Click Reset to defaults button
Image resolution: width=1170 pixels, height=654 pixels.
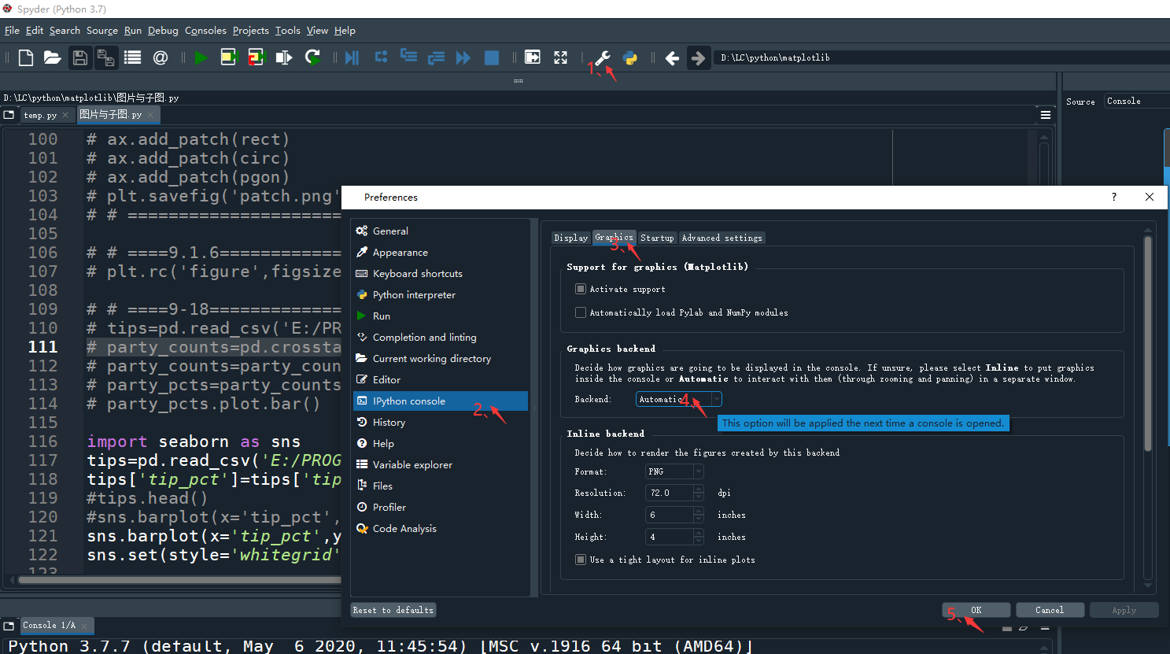[x=393, y=610]
